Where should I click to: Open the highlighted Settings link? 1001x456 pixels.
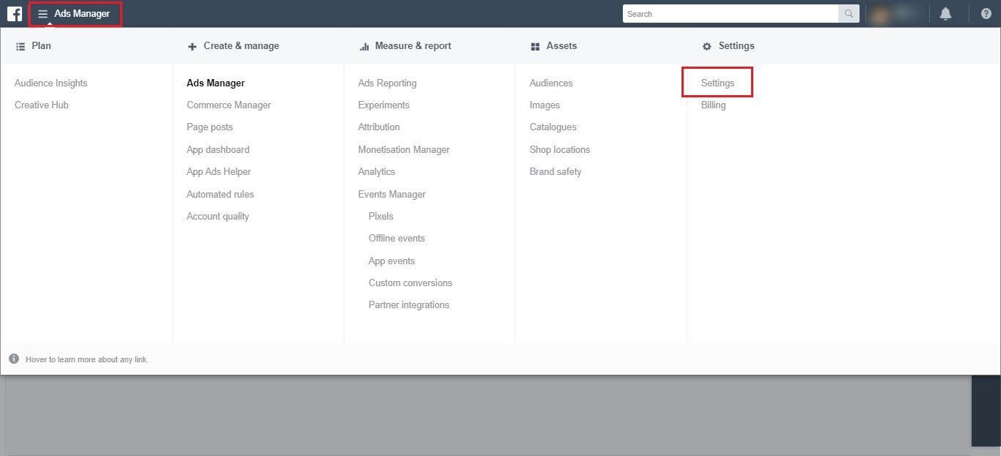pyautogui.click(x=717, y=83)
